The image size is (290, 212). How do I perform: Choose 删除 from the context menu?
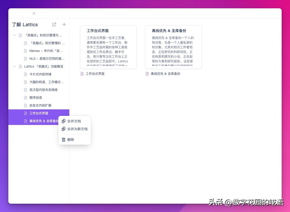[75, 140]
